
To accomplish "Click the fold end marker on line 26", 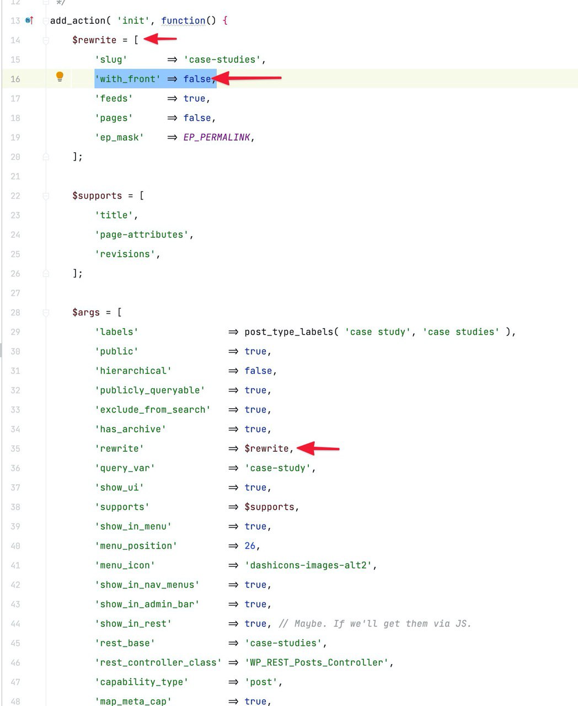I will coord(46,274).
